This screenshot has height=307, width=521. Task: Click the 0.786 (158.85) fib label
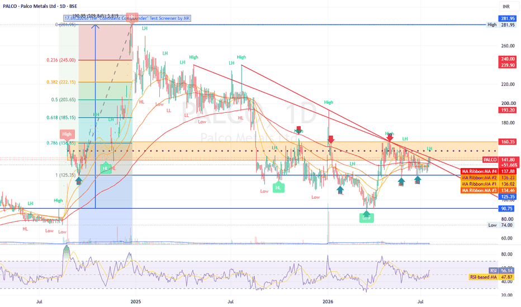pyautogui.click(x=61, y=143)
